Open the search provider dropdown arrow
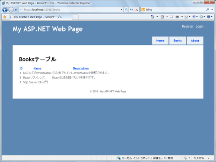 [212, 10]
